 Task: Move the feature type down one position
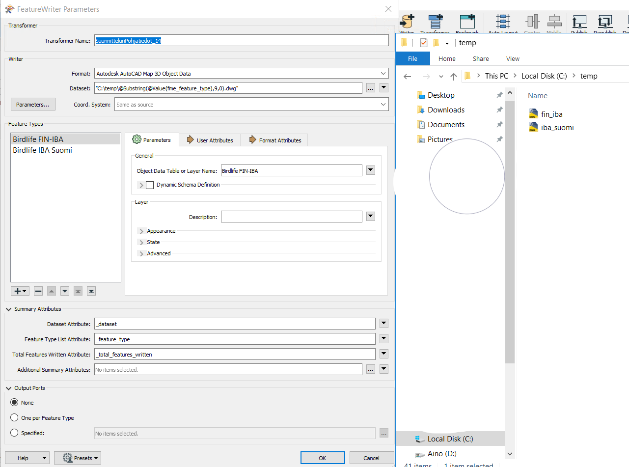pyautogui.click(x=65, y=291)
